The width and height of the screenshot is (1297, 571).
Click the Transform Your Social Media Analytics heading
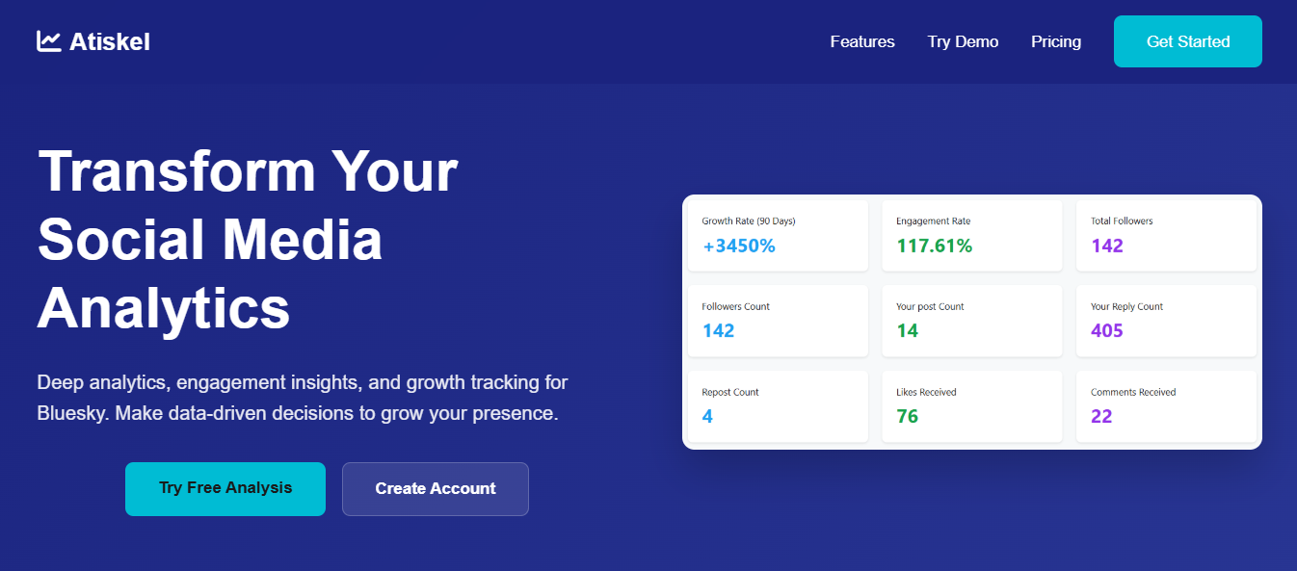pos(248,239)
